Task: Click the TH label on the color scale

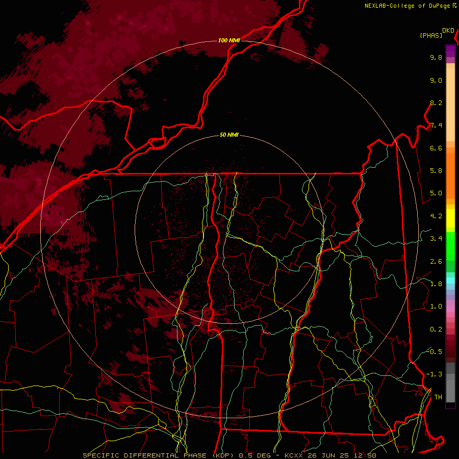Action: click(x=438, y=397)
